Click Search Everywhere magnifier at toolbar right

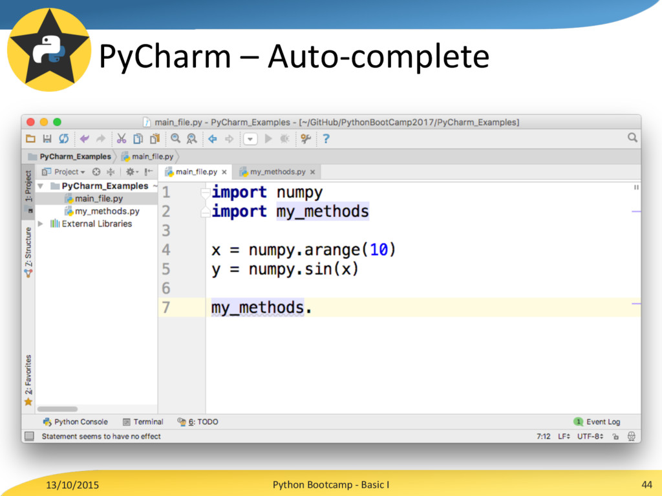(632, 138)
